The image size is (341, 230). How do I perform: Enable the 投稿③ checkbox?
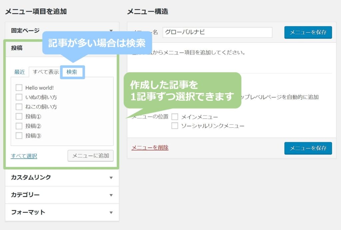[19, 135]
